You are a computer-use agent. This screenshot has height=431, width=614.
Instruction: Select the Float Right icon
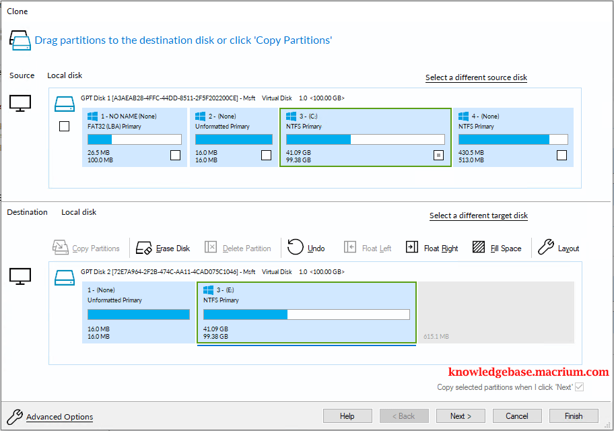point(411,247)
